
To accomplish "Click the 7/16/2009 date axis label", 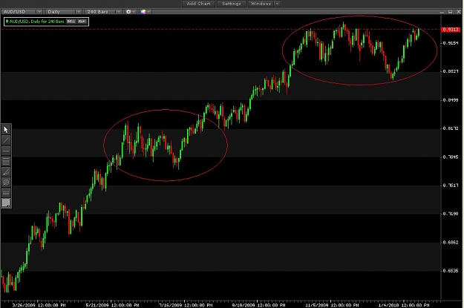I will pyautogui.click(x=186, y=305).
